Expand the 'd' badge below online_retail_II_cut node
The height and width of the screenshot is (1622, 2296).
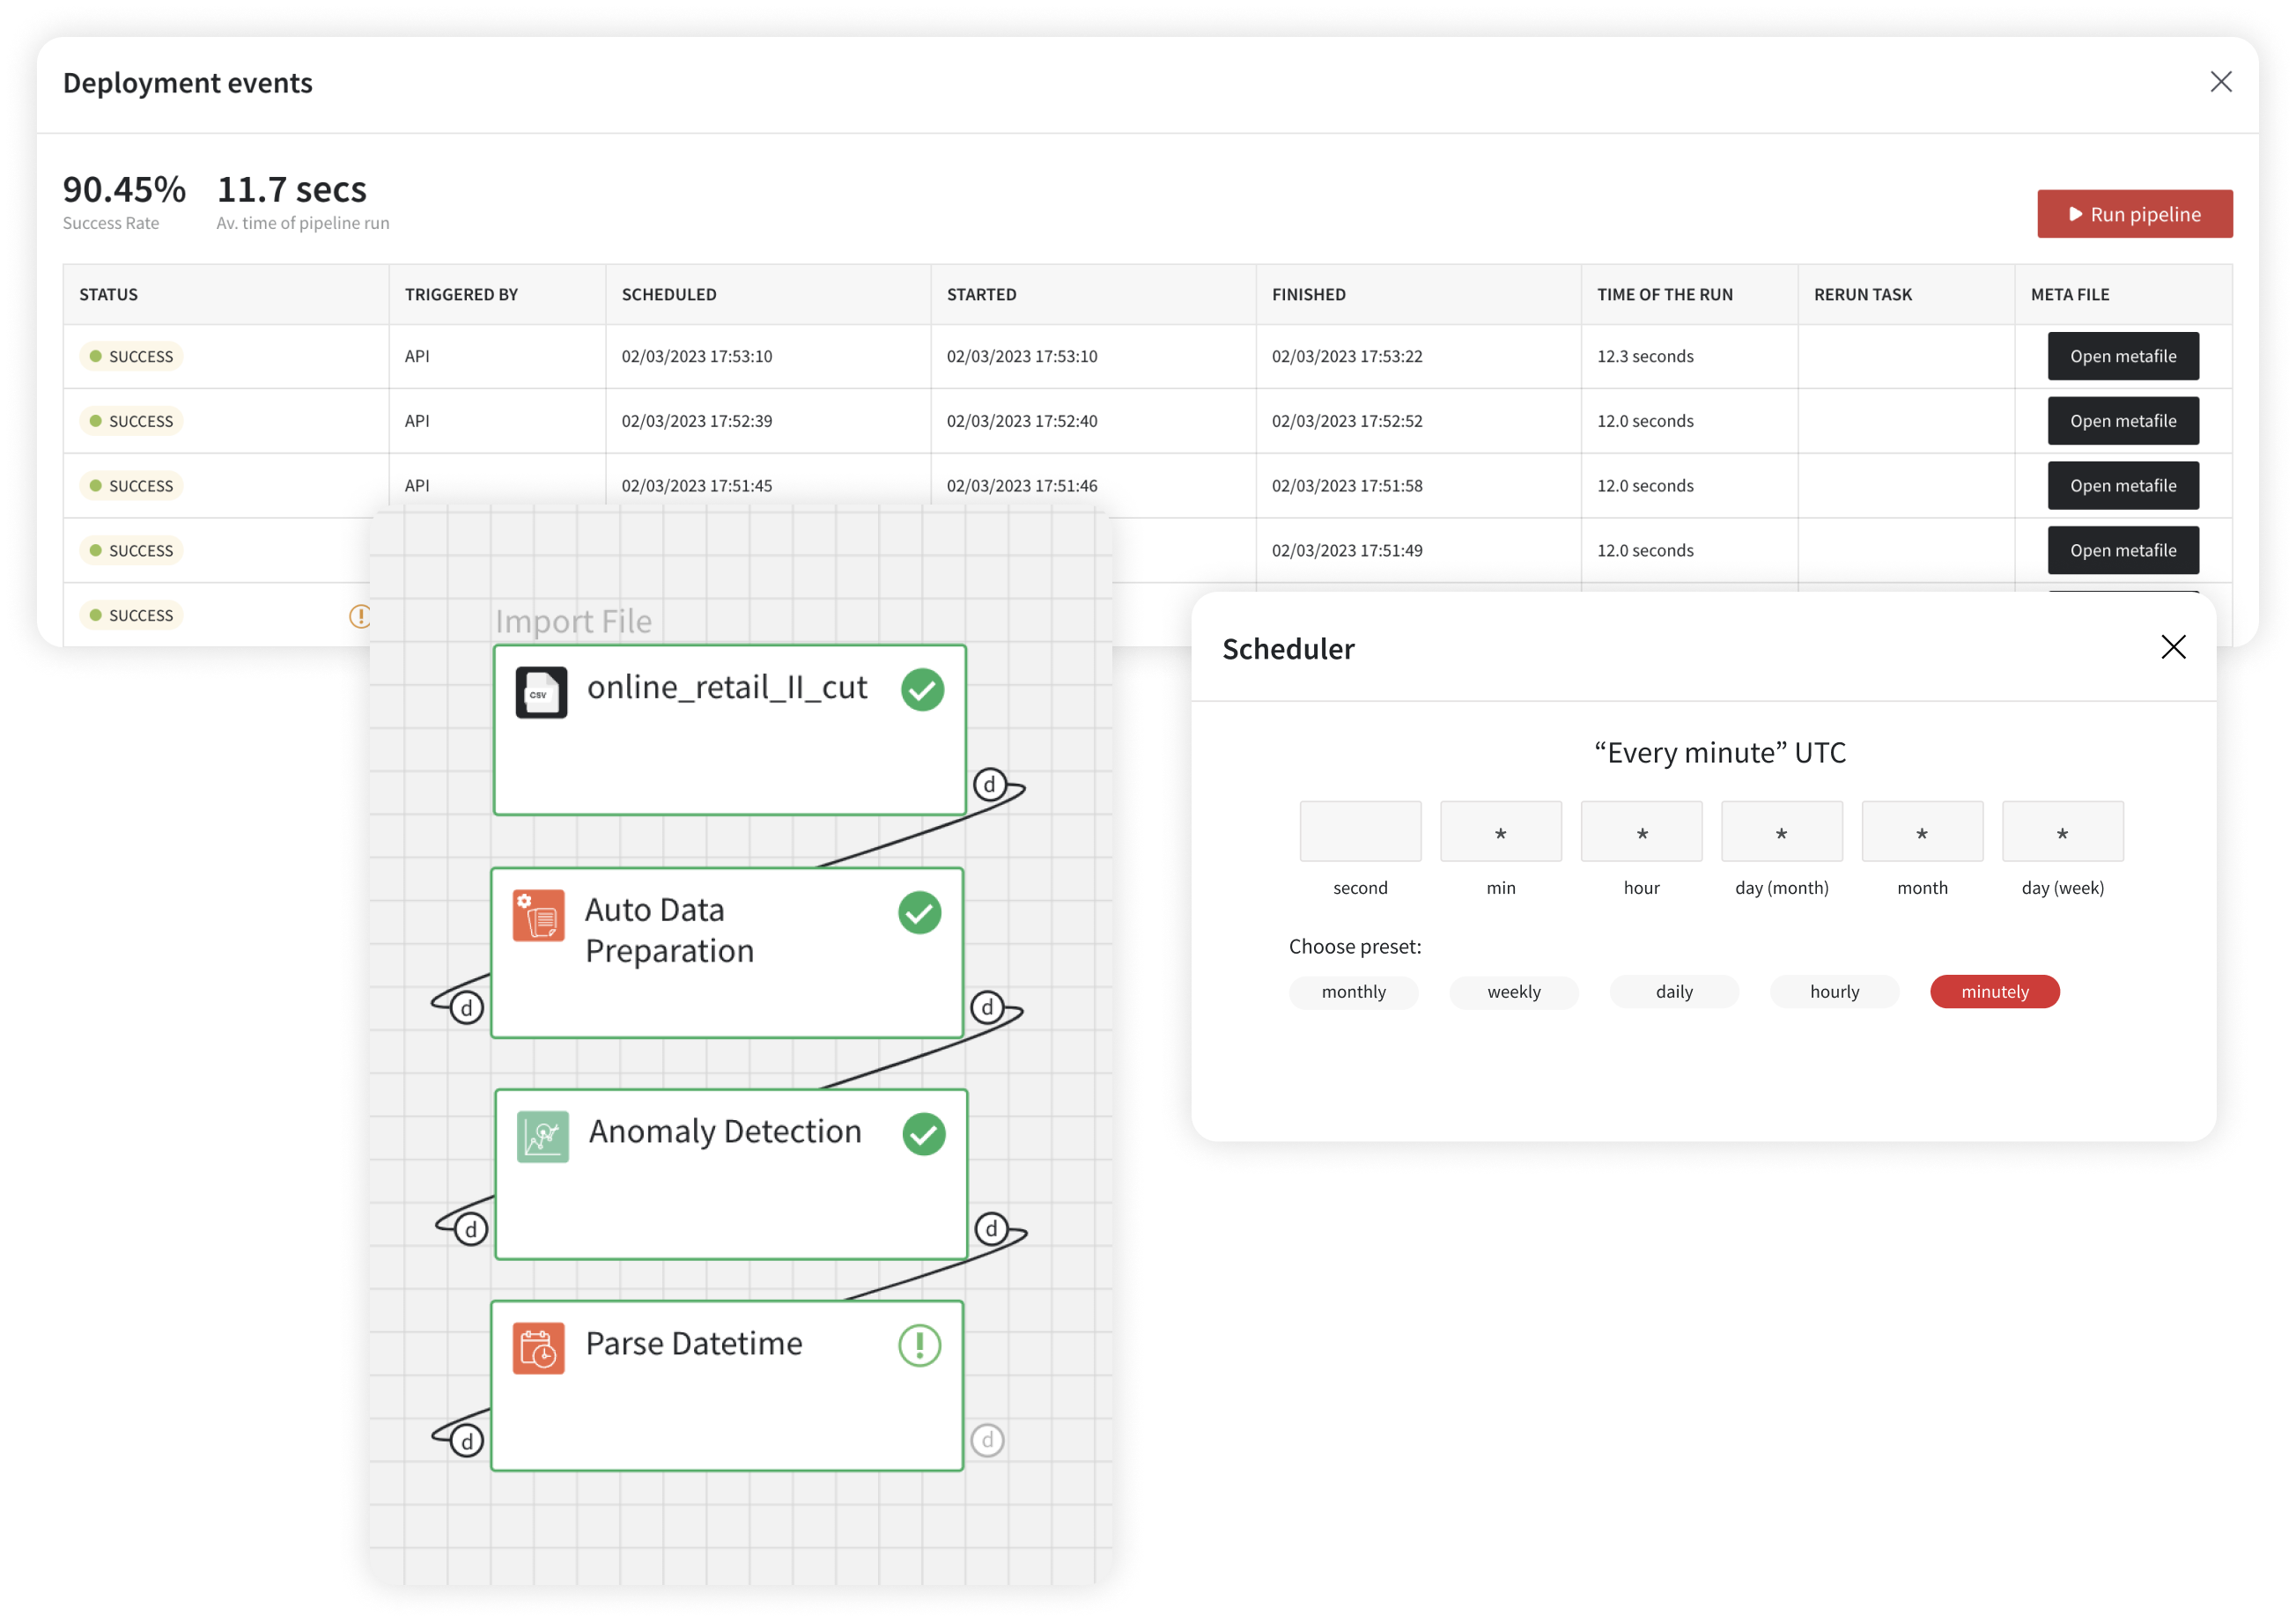[990, 786]
